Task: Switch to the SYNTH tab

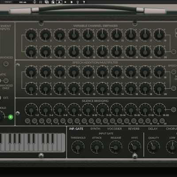Action: click(95, 129)
